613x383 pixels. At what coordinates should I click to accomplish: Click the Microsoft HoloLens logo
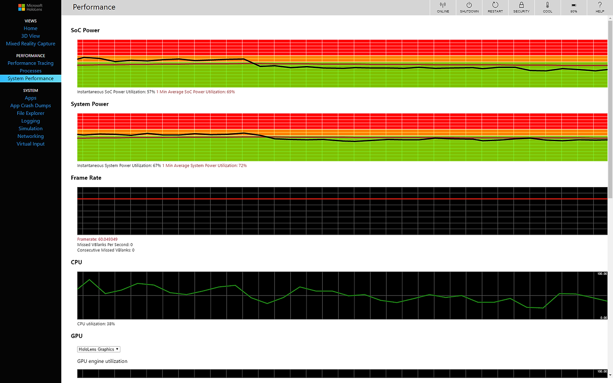(30, 7)
